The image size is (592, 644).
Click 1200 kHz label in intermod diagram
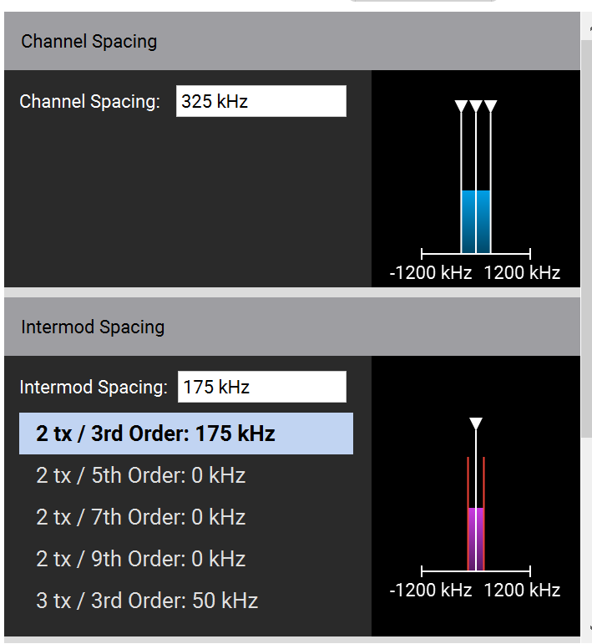(521, 591)
